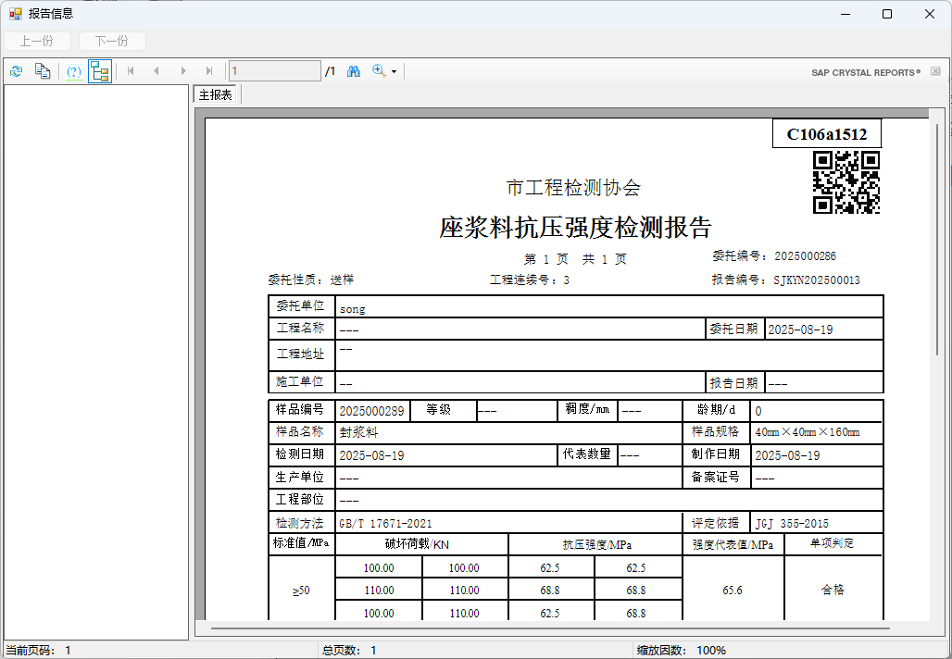Click the refresh report icon

[x=16, y=71]
